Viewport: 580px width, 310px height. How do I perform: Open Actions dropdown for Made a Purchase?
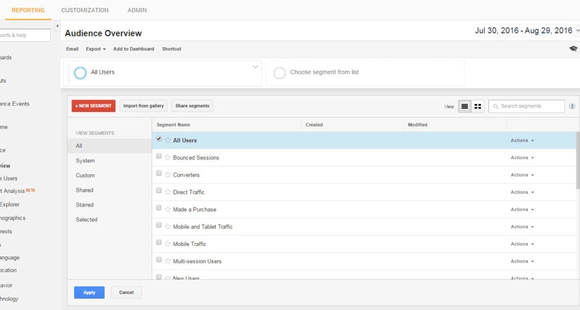(523, 209)
